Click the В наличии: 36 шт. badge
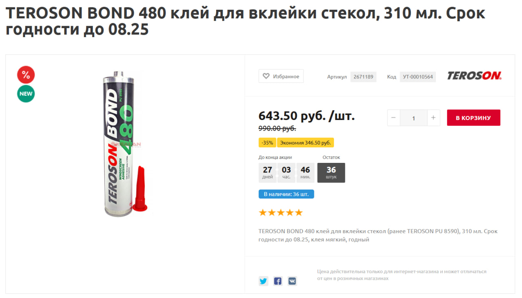Screen dimensions: 522x298 click(286, 194)
